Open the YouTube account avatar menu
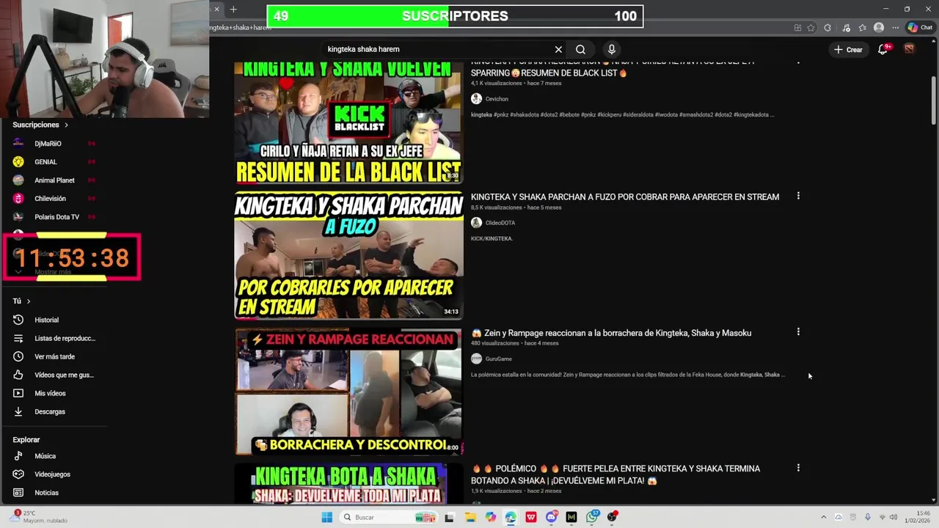Image resolution: width=939 pixels, height=528 pixels. tap(909, 49)
